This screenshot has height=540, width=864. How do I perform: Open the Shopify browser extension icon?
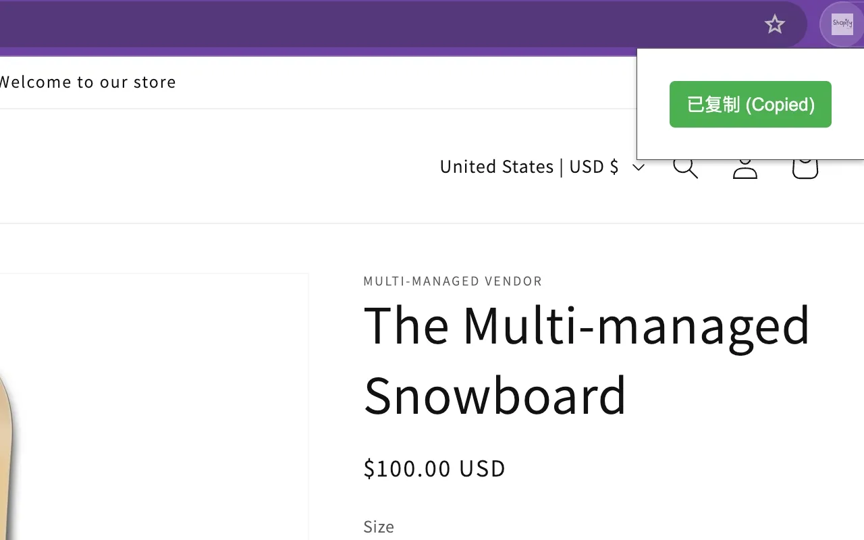842,24
